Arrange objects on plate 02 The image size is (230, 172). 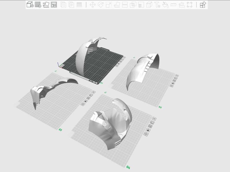tap(174, 81)
